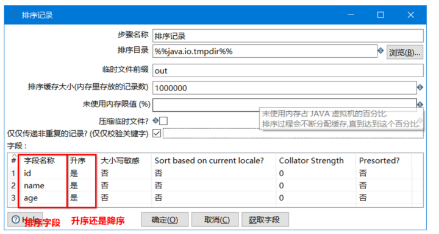Click locale sort cell in id row
The width and height of the screenshot is (439, 234).
coord(213,173)
